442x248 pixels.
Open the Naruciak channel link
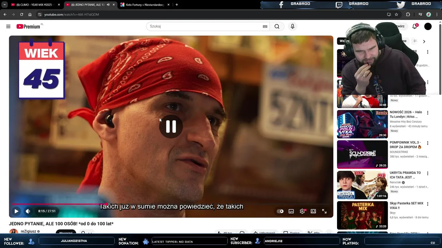pos(395,183)
